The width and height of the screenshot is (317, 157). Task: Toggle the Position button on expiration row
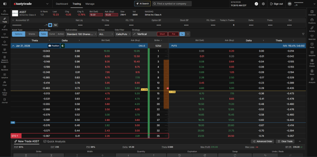[54, 46]
